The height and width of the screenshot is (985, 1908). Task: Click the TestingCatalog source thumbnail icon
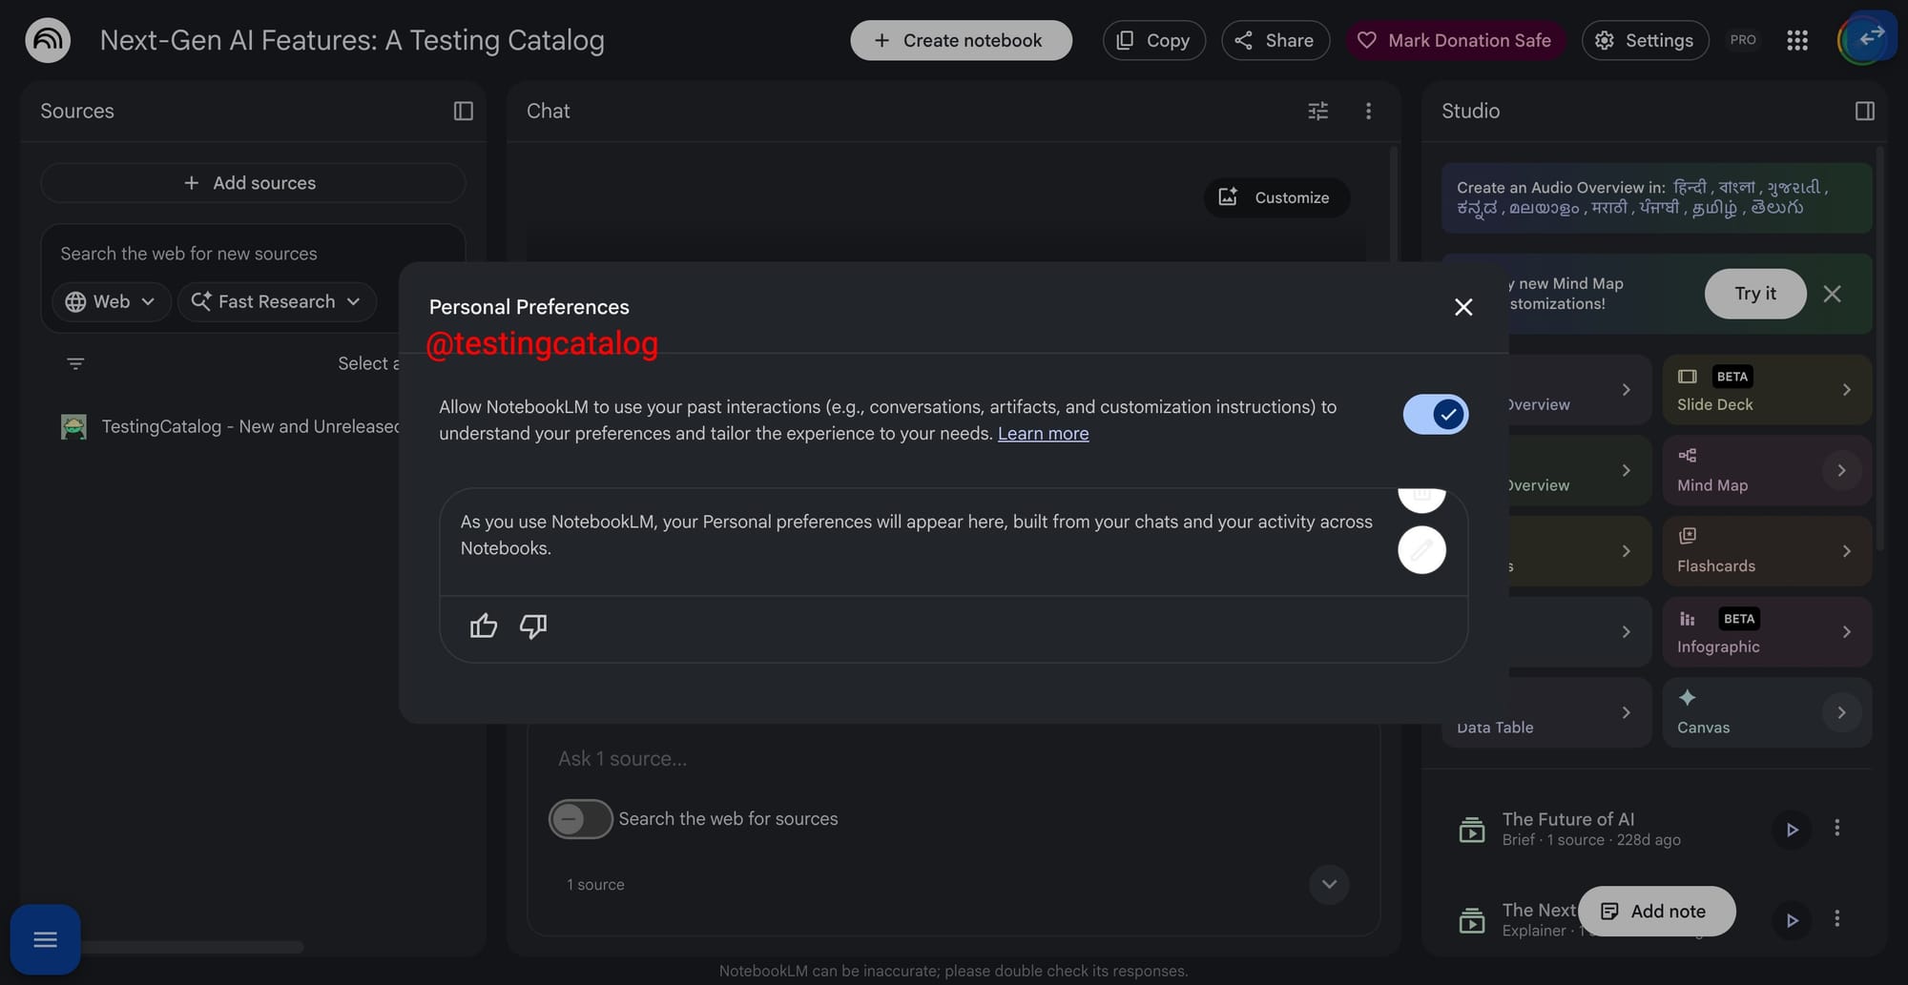[73, 426]
